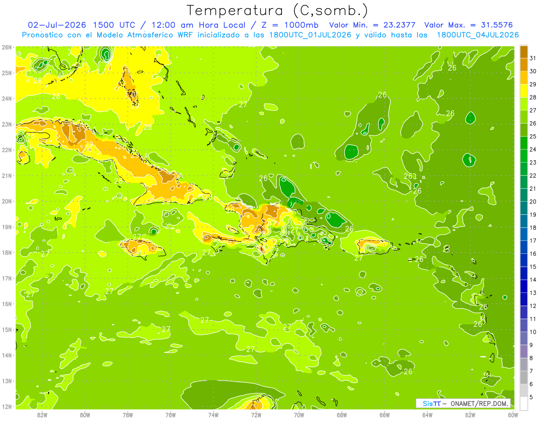Click the '76W' longitude axis label
The image size is (545, 421).
[171, 415]
